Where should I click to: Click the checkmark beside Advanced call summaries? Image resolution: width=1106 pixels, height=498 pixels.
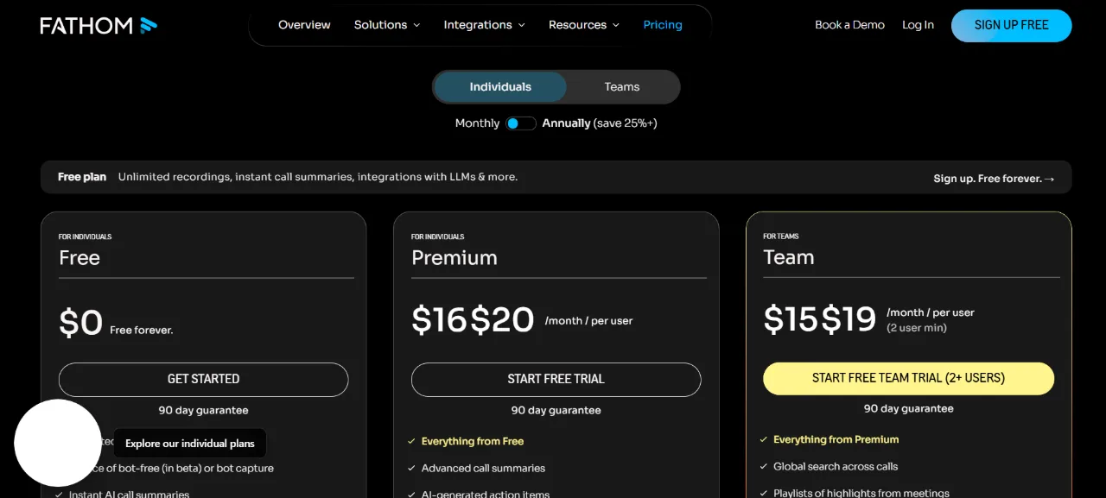(411, 468)
